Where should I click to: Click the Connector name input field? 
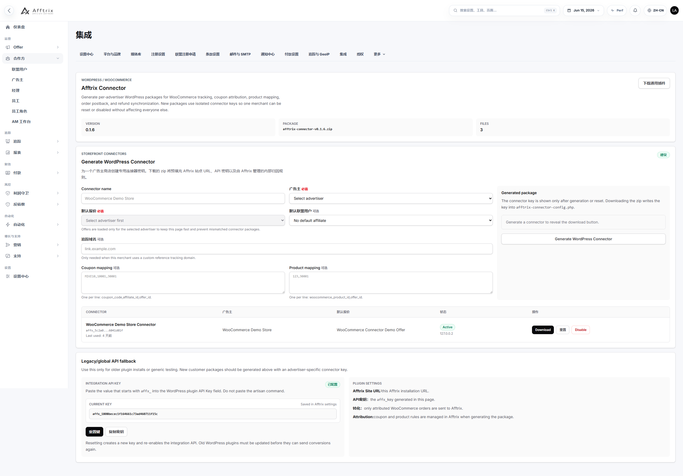pos(183,199)
